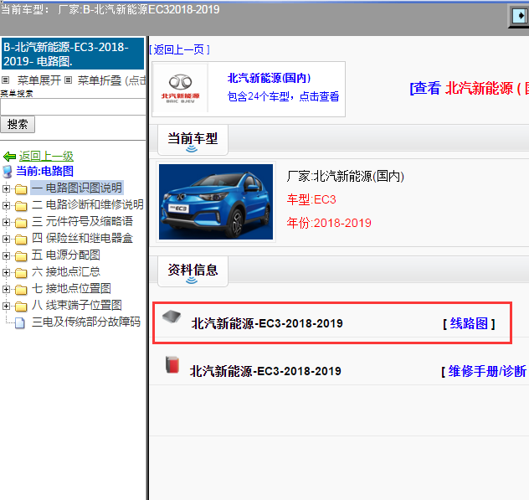Click 返回上一级 link
This screenshot has width=529, height=500.
tap(46, 157)
